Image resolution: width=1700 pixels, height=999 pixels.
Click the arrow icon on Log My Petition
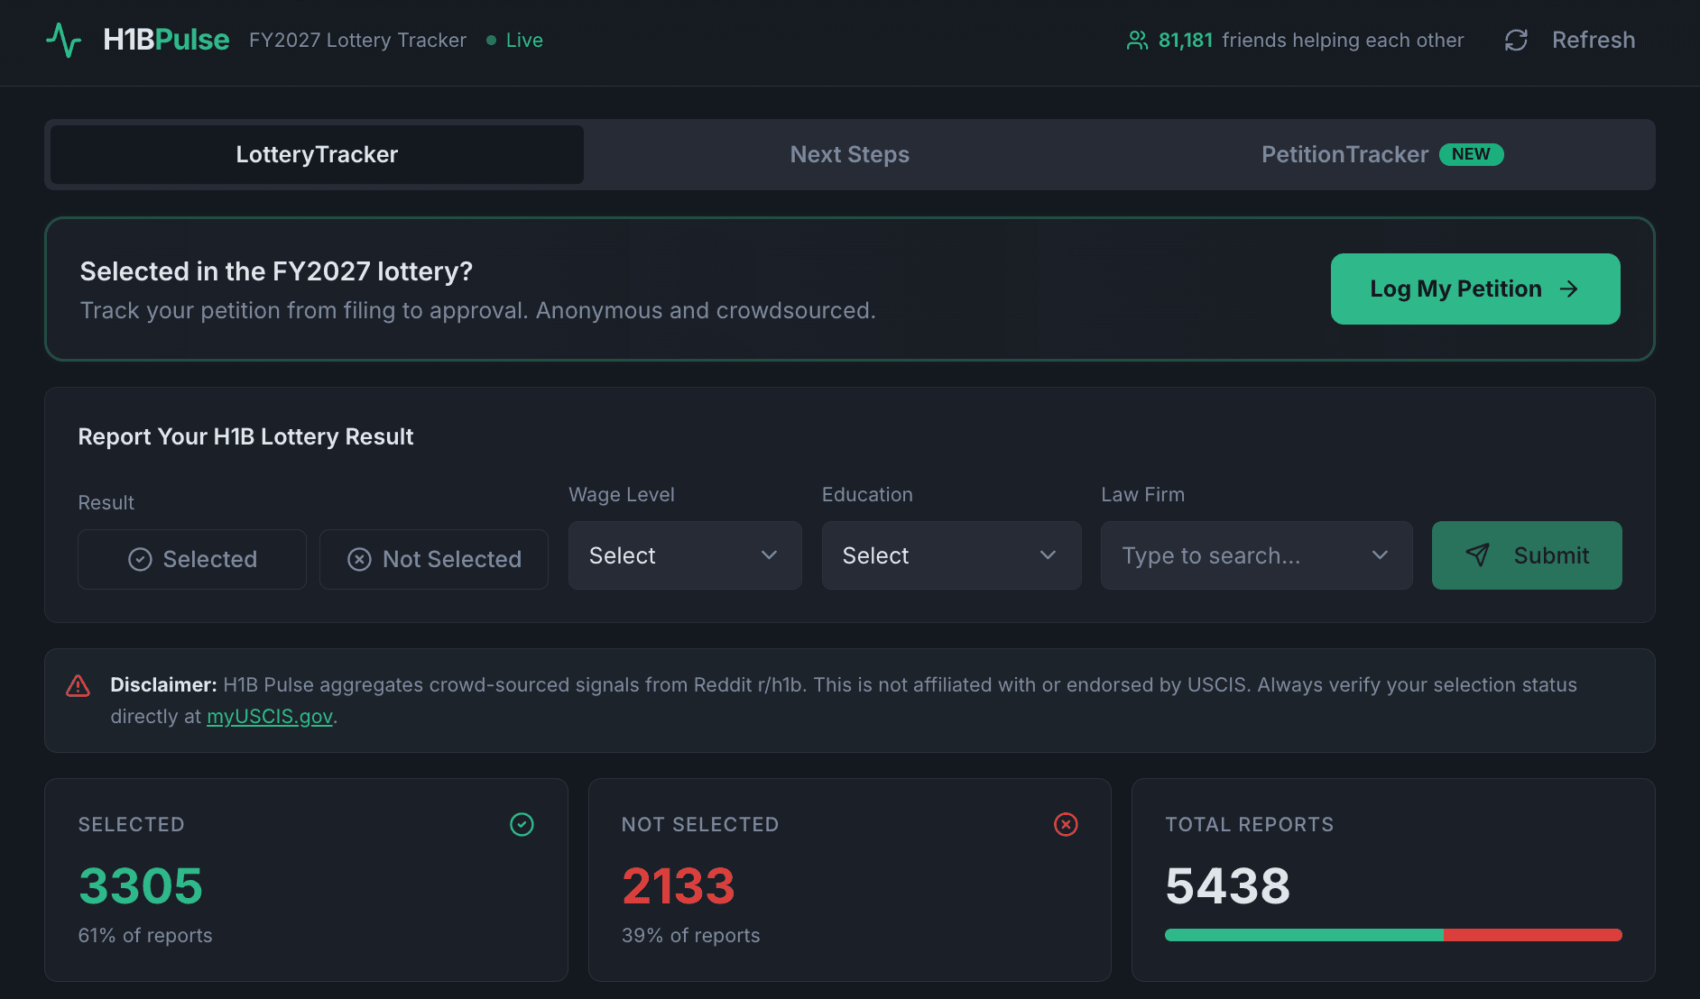(x=1570, y=289)
